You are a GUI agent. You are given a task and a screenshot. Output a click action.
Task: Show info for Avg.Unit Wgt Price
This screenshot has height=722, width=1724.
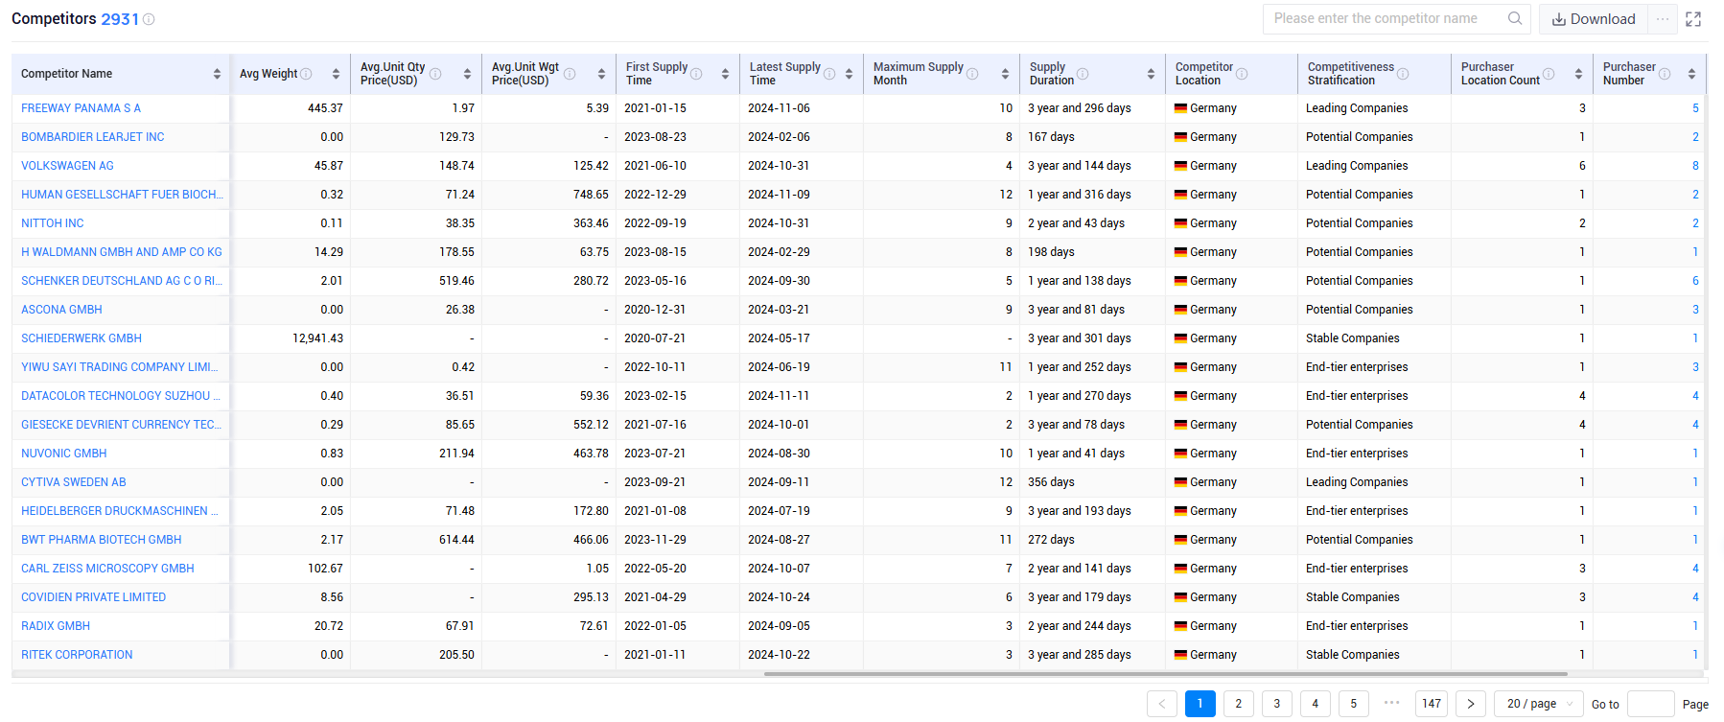tap(570, 74)
